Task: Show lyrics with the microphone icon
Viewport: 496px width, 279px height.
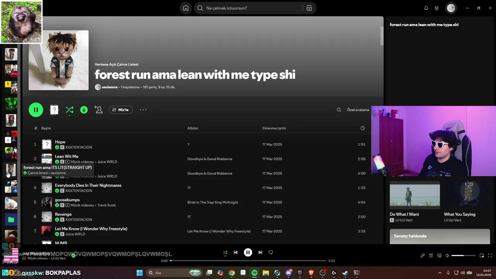Action: tap(423, 256)
